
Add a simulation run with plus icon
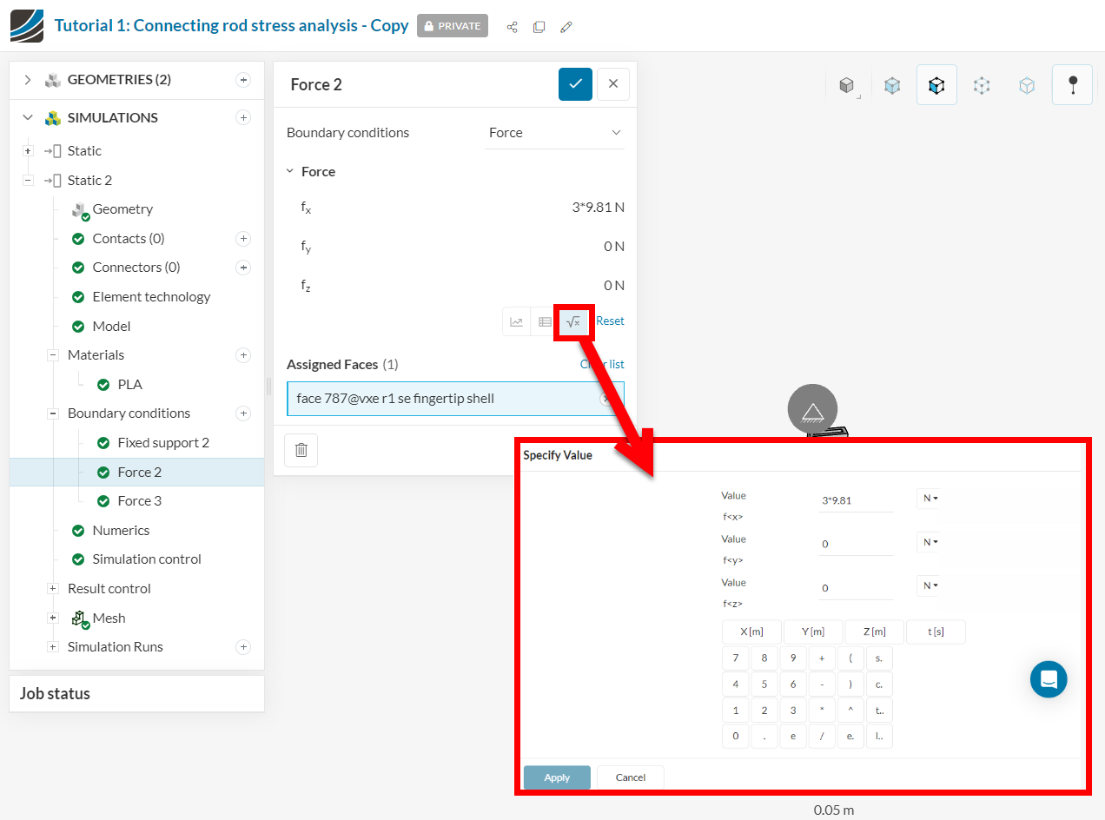tap(243, 647)
